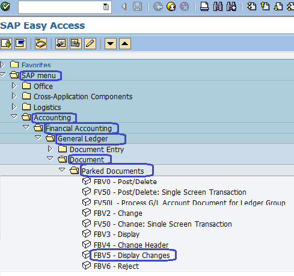The height and width of the screenshot is (276, 294).
Task: Select Document Entry tree item
Action: tap(97, 150)
